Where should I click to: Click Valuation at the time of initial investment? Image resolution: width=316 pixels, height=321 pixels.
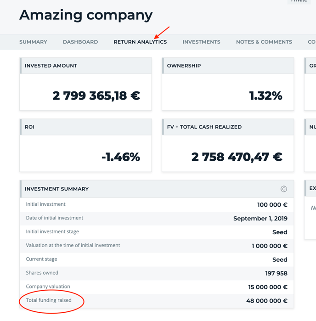click(73, 245)
